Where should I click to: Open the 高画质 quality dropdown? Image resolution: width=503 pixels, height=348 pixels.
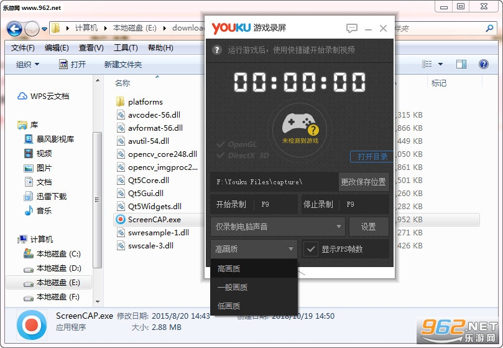point(254,249)
